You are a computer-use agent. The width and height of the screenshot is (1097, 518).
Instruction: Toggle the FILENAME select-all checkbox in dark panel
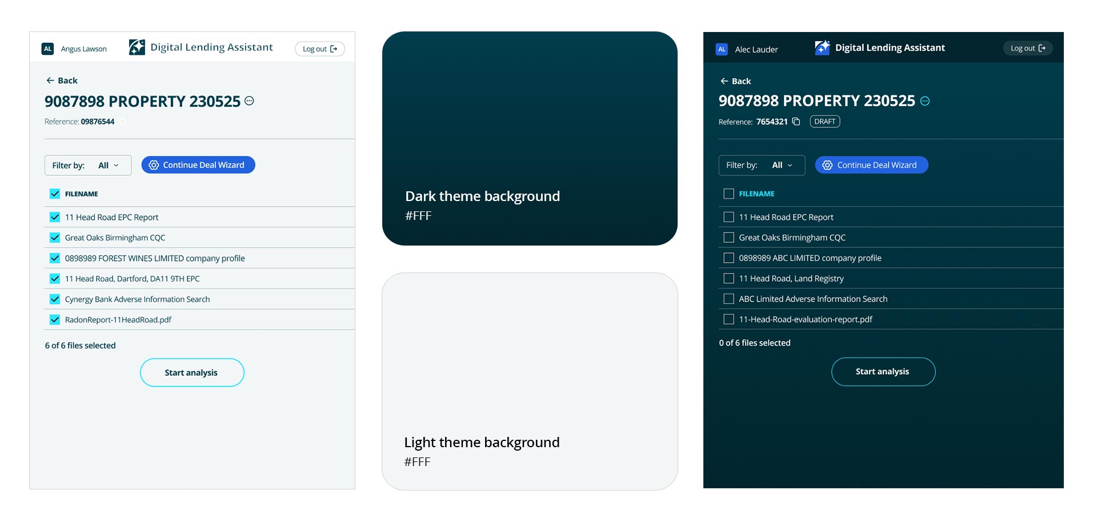point(728,194)
